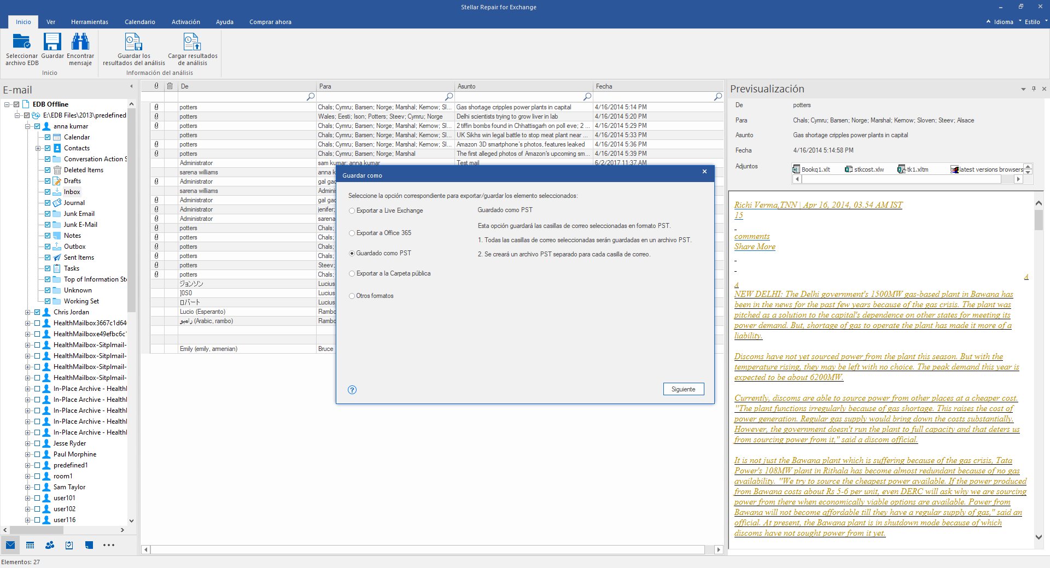Open stkcost.xlw attachment
This screenshot has height=568, width=1050.
coord(865,169)
